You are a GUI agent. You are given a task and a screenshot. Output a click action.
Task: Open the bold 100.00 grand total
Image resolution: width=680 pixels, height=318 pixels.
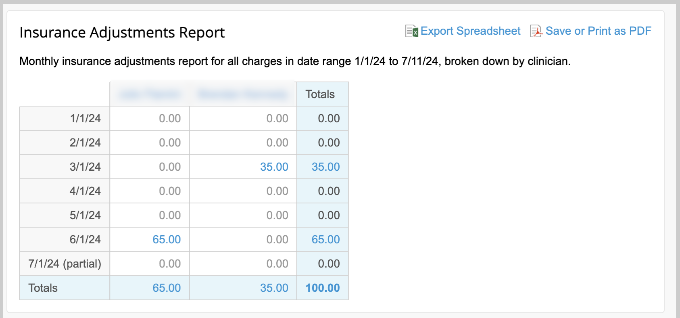(323, 288)
